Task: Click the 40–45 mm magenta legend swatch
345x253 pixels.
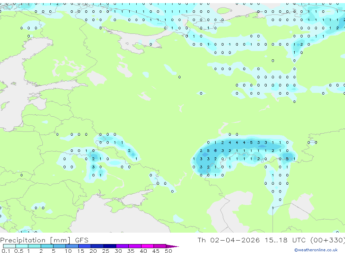Action: coord(147,246)
